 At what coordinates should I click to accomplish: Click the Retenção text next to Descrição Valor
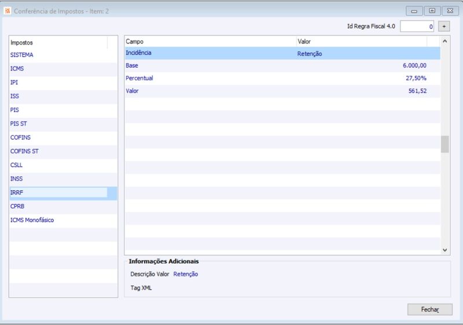click(x=185, y=274)
